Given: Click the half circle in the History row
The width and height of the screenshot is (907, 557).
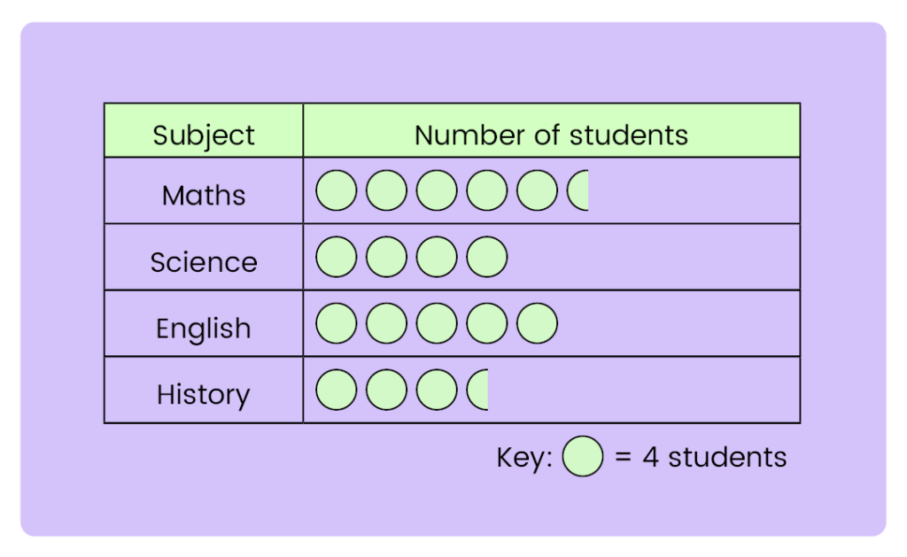Looking at the screenshot, I should pyautogui.click(x=478, y=391).
